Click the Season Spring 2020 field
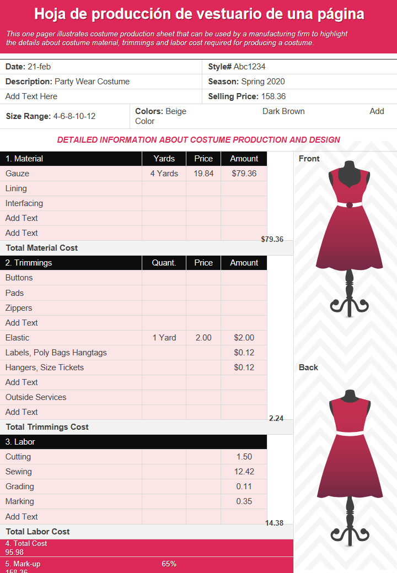The width and height of the screenshot is (397, 573). tap(299, 82)
